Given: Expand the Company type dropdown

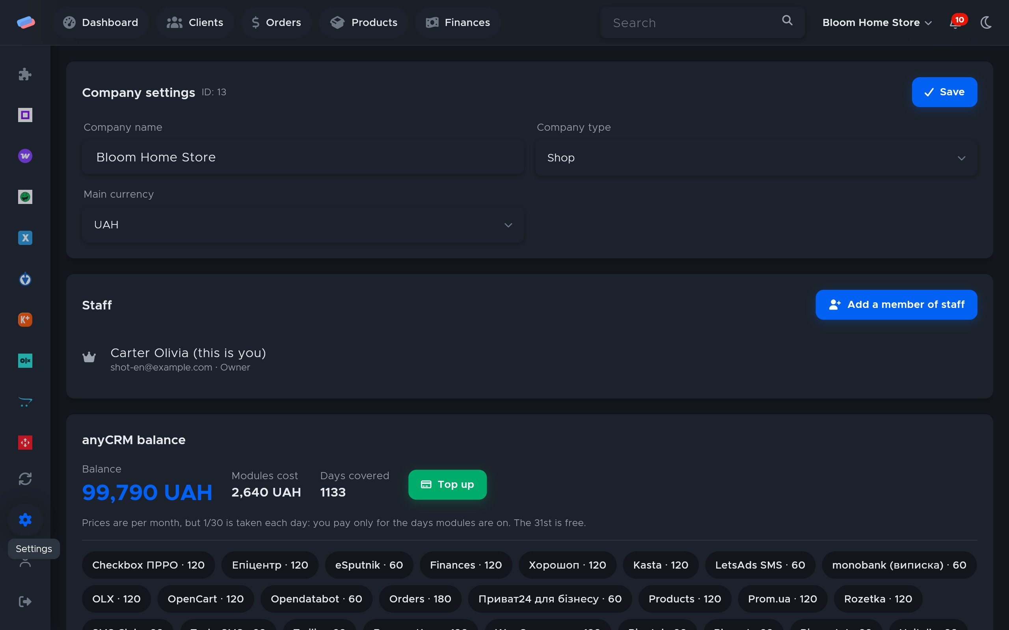Looking at the screenshot, I should (756, 158).
